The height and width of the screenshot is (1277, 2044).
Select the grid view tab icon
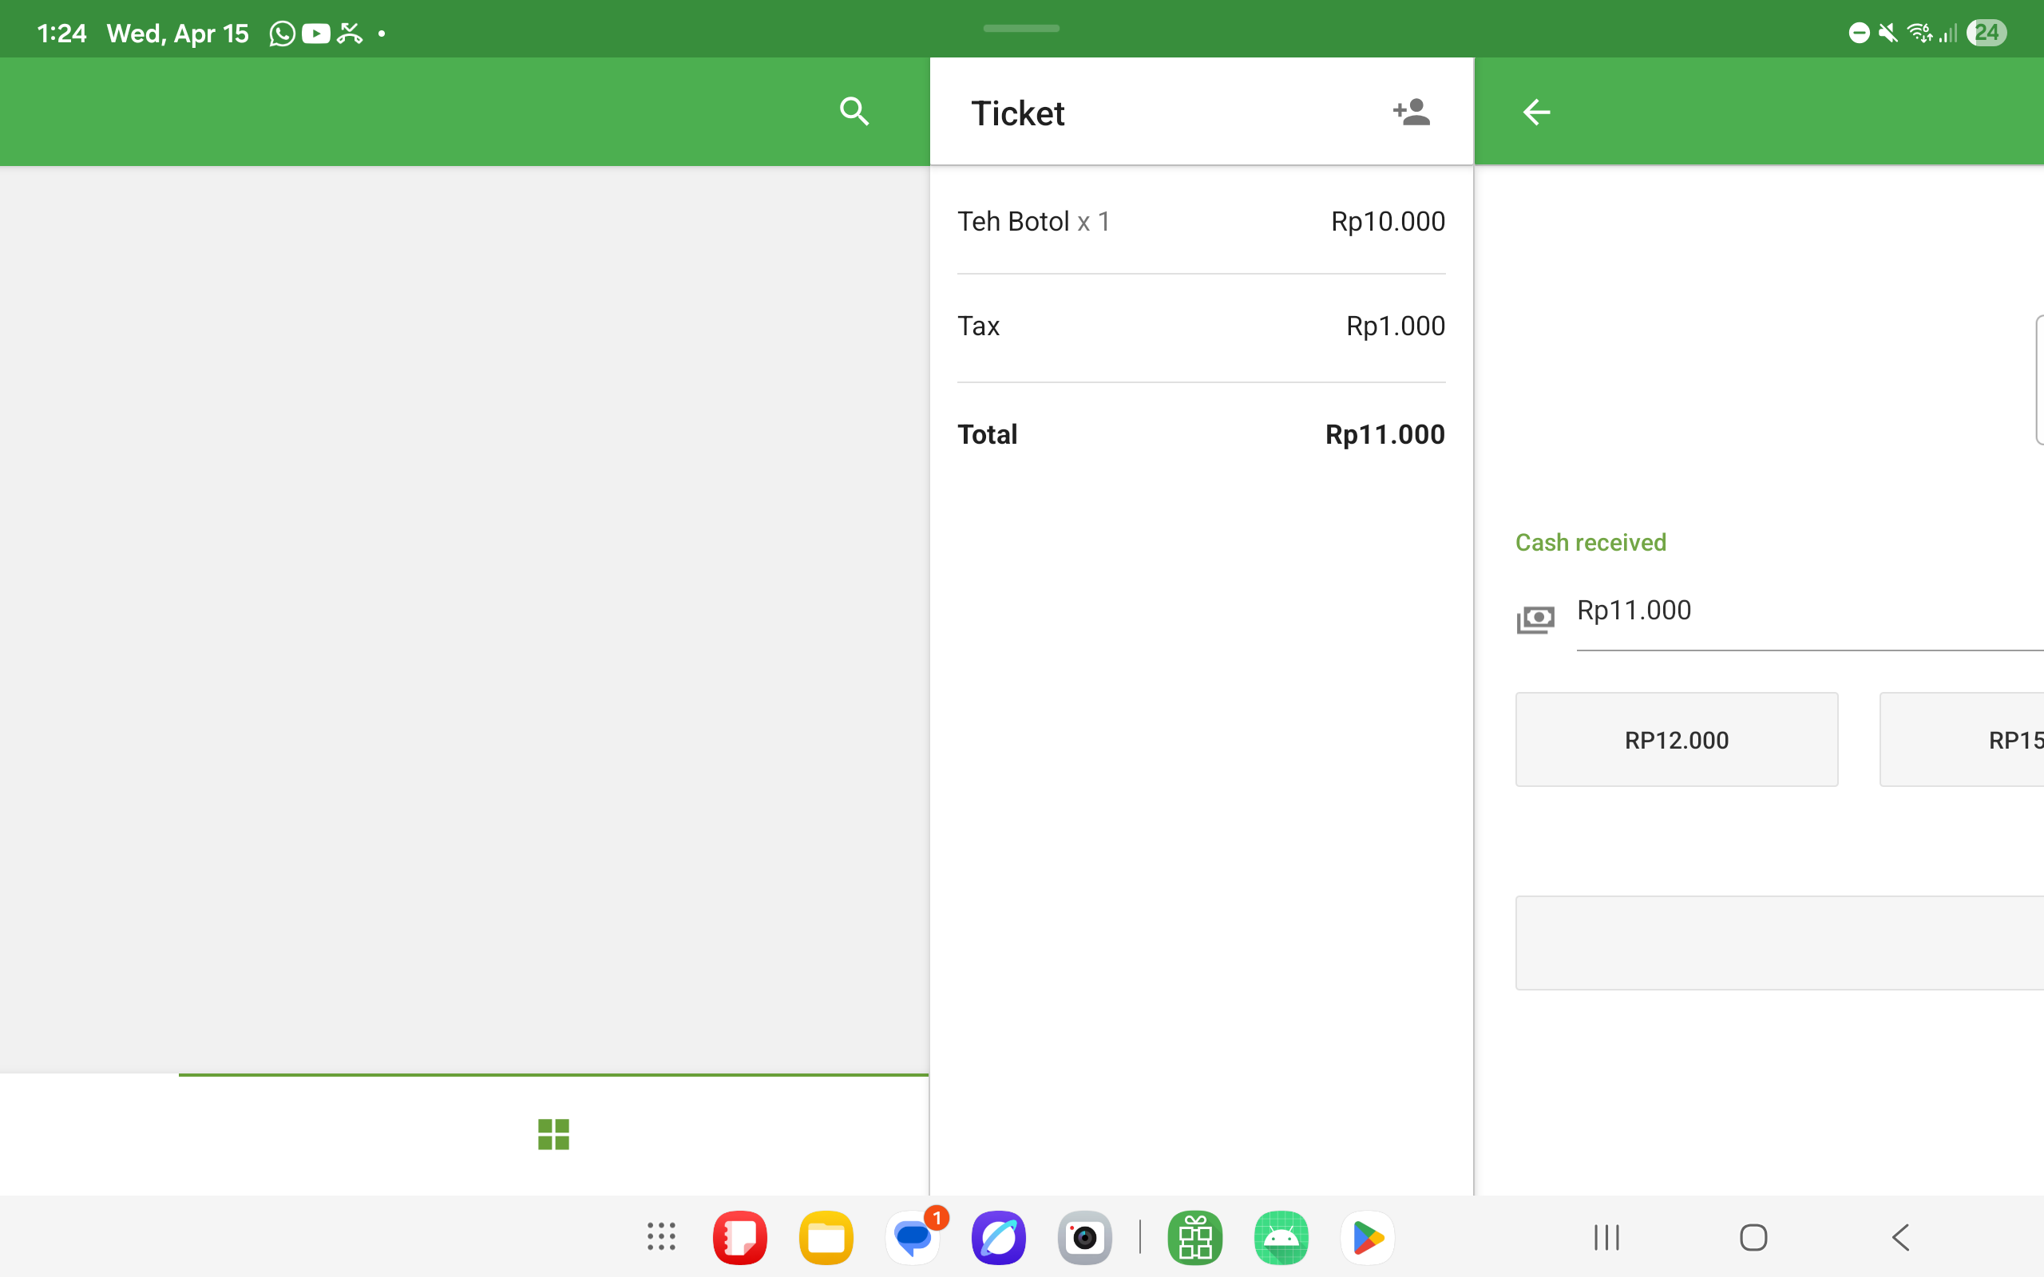point(553,1134)
